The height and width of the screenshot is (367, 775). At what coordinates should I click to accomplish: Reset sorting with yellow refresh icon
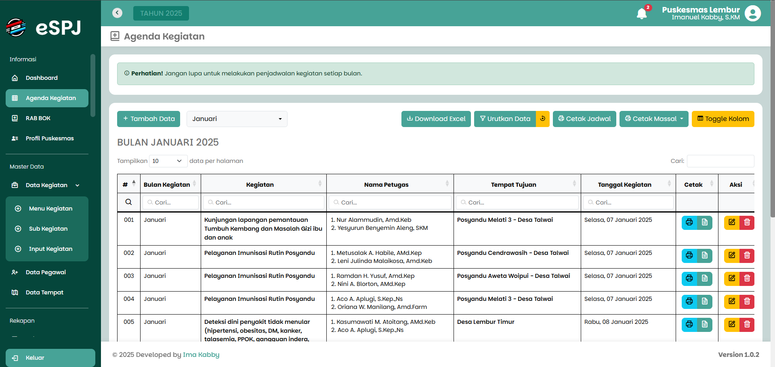(543, 119)
